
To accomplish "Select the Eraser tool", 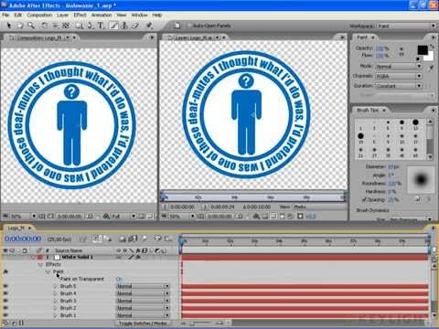I will (x=135, y=26).
